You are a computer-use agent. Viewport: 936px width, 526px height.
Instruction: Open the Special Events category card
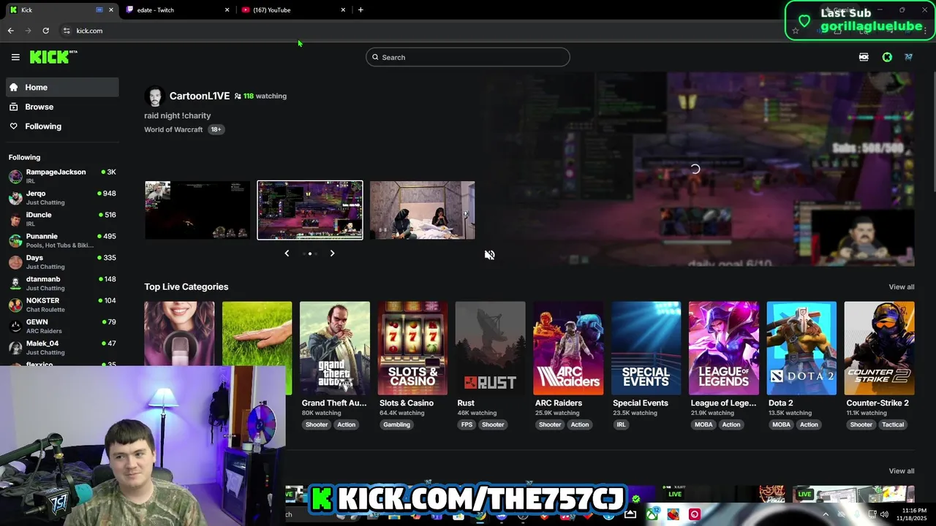coord(646,348)
